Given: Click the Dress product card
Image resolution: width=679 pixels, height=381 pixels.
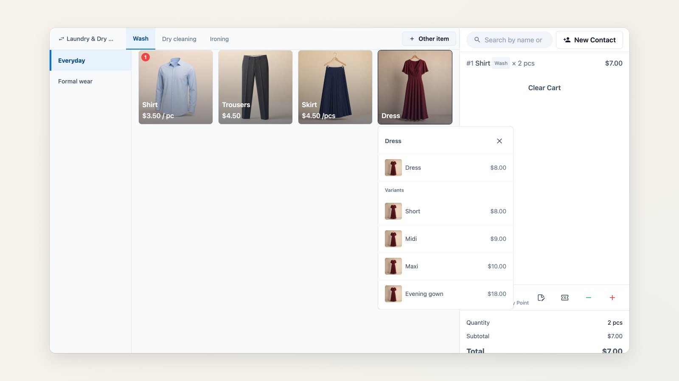Looking at the screenshot, I should (415, 87).
